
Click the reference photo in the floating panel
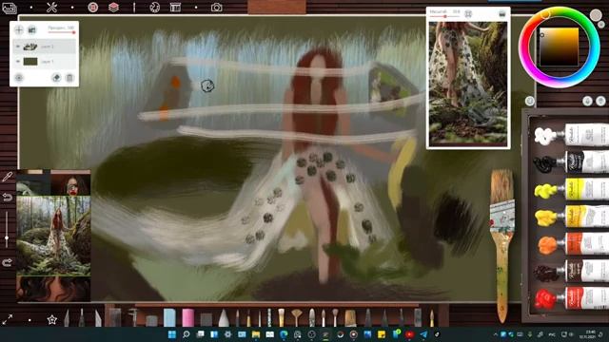[x=468, y=83]
